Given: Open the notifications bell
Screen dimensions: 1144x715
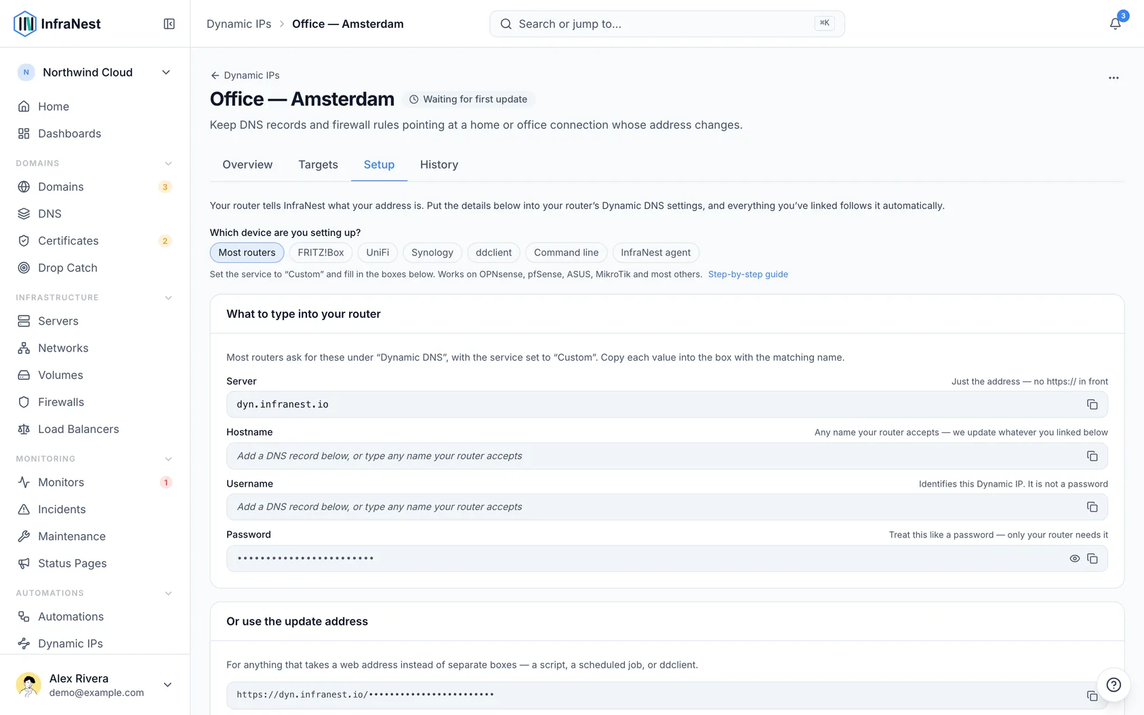Looking at the screenshot, I should click(1115, 24).
